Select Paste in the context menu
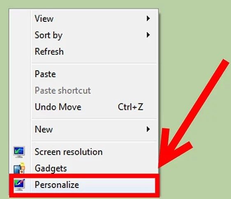 (x=94, y=74)
